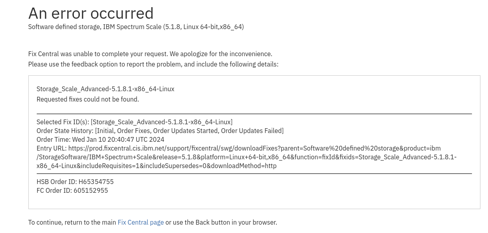The width and height of the screenshot is (488, 233).
Task: Click the lower divider above HSB Order ID
Action: pos(254,174)
